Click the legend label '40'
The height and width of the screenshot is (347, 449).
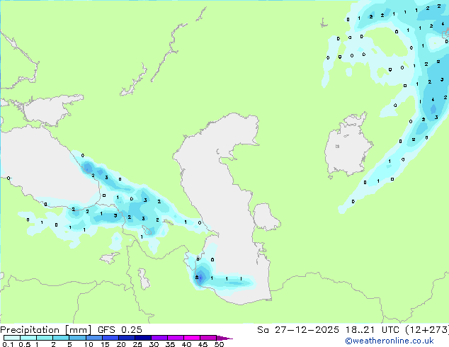(x=187, y=344)
